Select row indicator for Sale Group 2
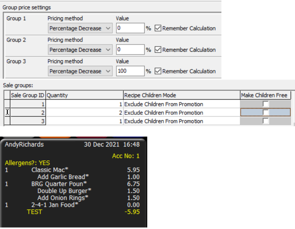This screenshot has height=229, width=295. tap(7, 112)
